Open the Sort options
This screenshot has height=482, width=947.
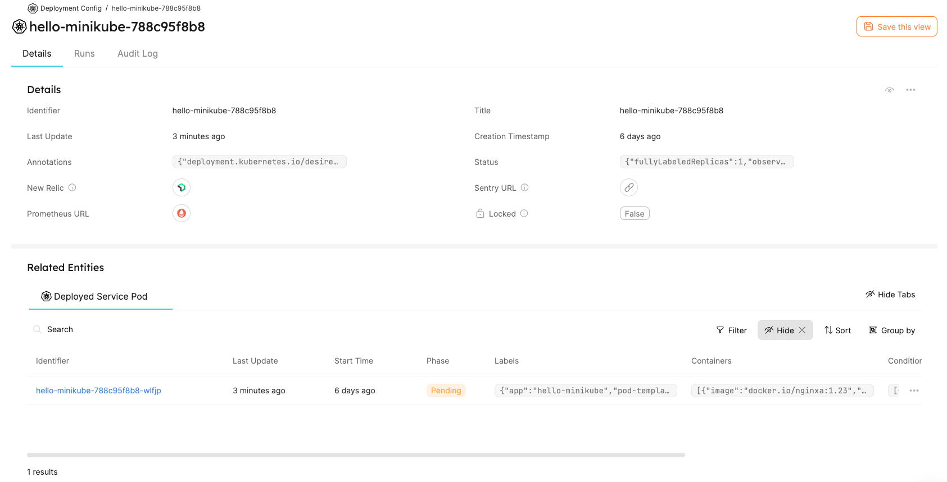pyautogui.click(x=837, y=330)
